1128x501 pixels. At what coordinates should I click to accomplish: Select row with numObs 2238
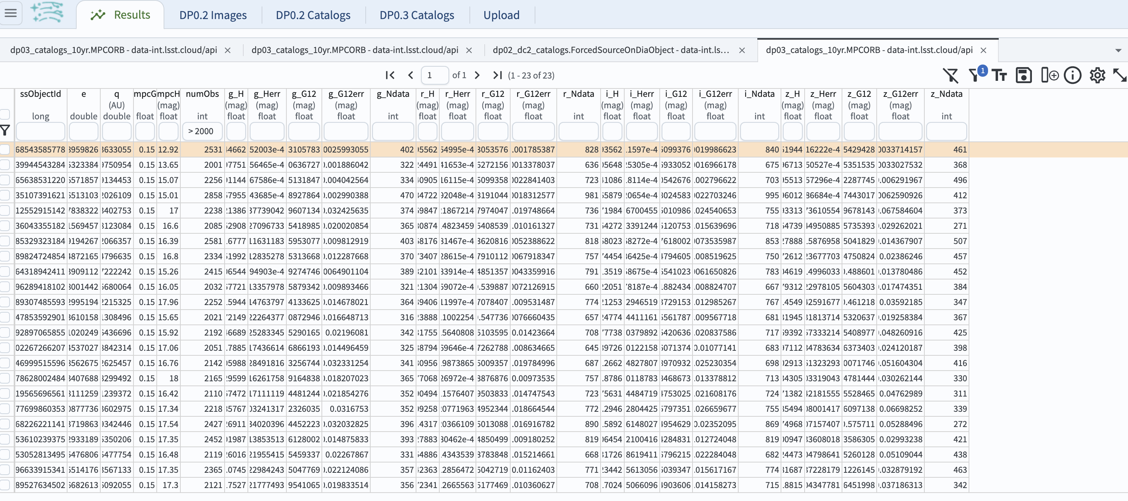tap(5, 210)
